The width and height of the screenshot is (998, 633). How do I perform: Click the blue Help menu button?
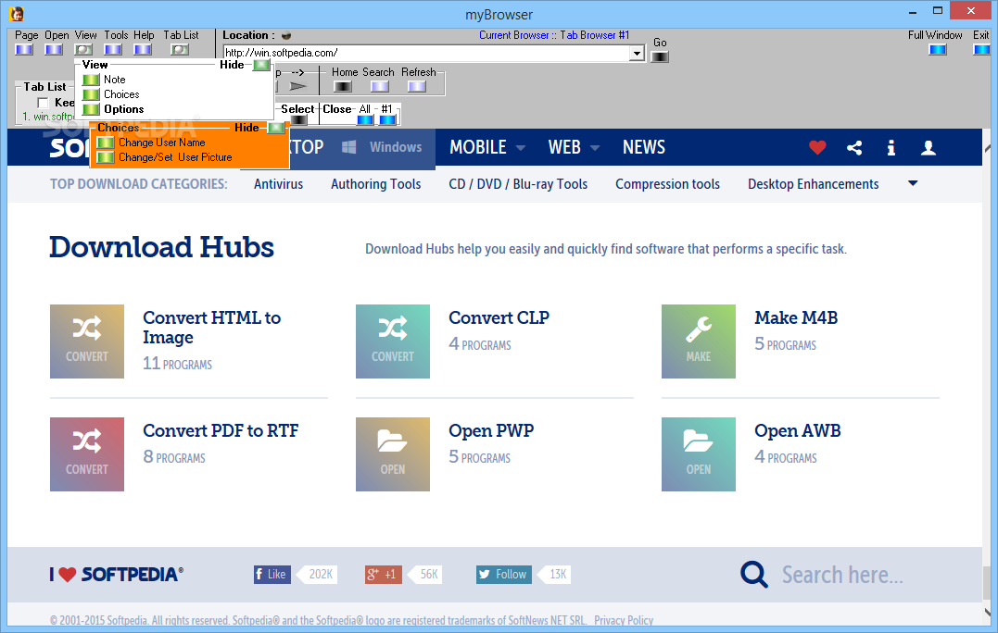pyautogui.click(x=143, y=50)
